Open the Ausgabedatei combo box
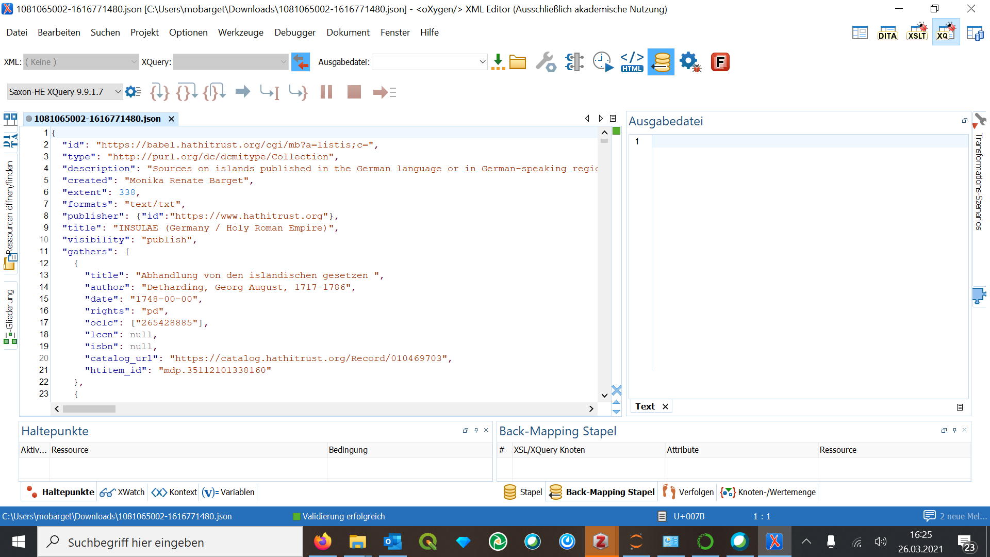990x557 pixels. pyautogui.click(x=429, y=62)
